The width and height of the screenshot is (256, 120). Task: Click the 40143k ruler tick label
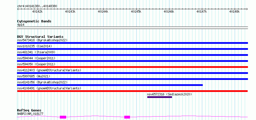tap(70, 11)
